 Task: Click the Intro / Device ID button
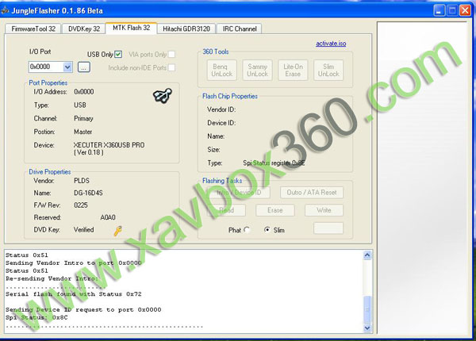pos(239,193)
